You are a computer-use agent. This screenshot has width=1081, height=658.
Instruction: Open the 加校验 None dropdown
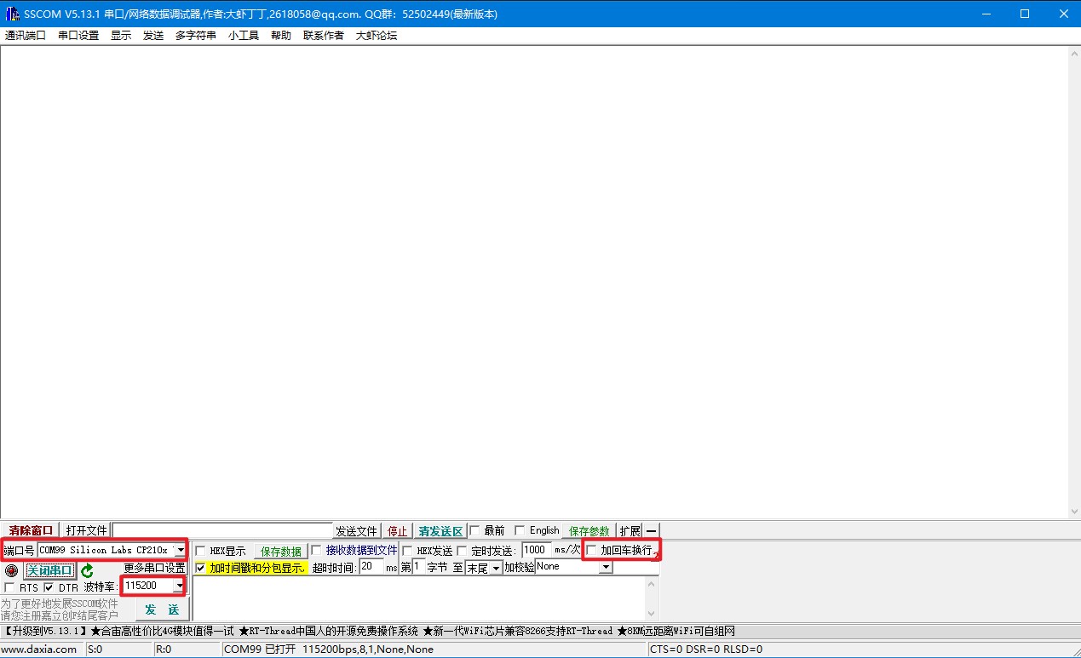(x=605, y=566)
